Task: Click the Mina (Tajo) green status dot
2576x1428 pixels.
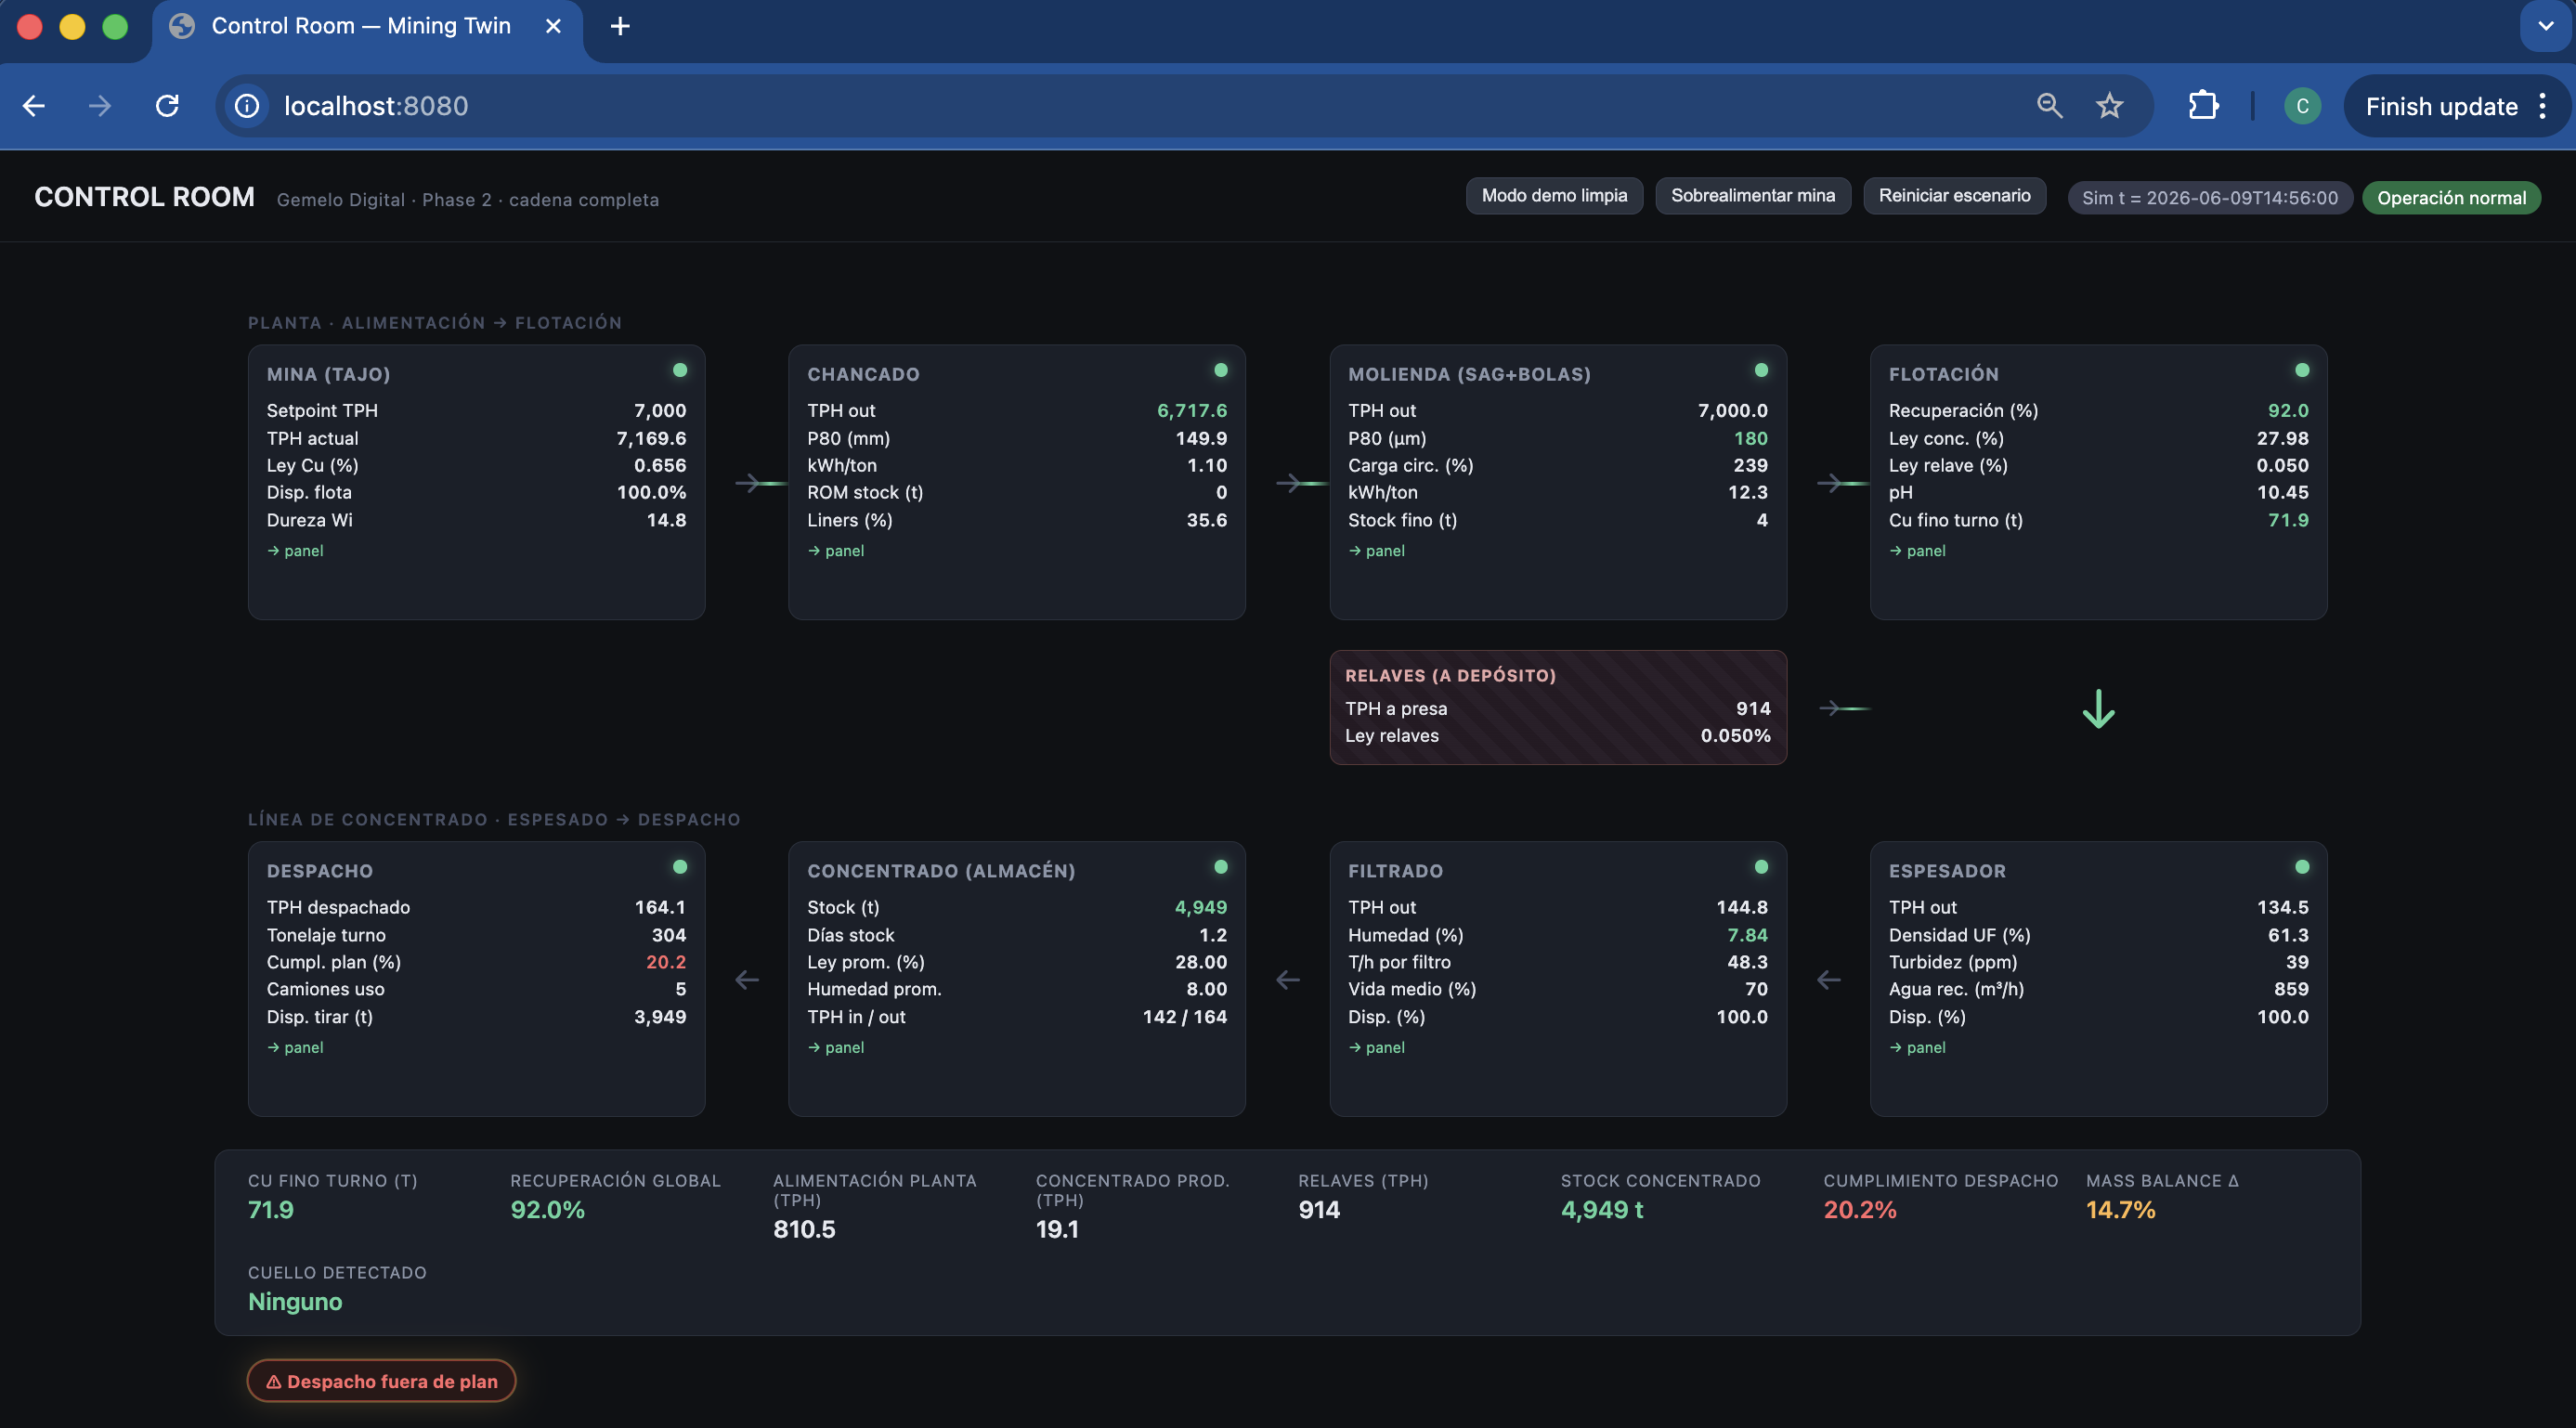Action: pos(680,370)
